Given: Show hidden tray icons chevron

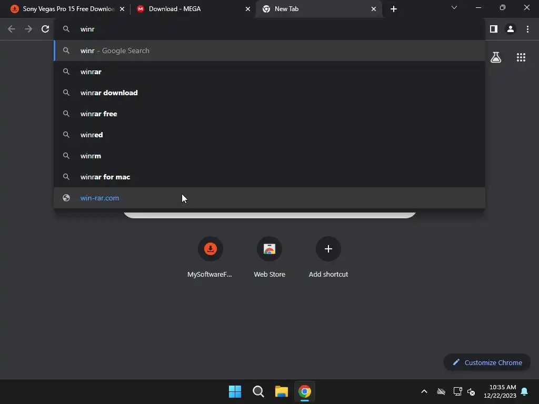Looking at the screenshot, I should point(424,391).
